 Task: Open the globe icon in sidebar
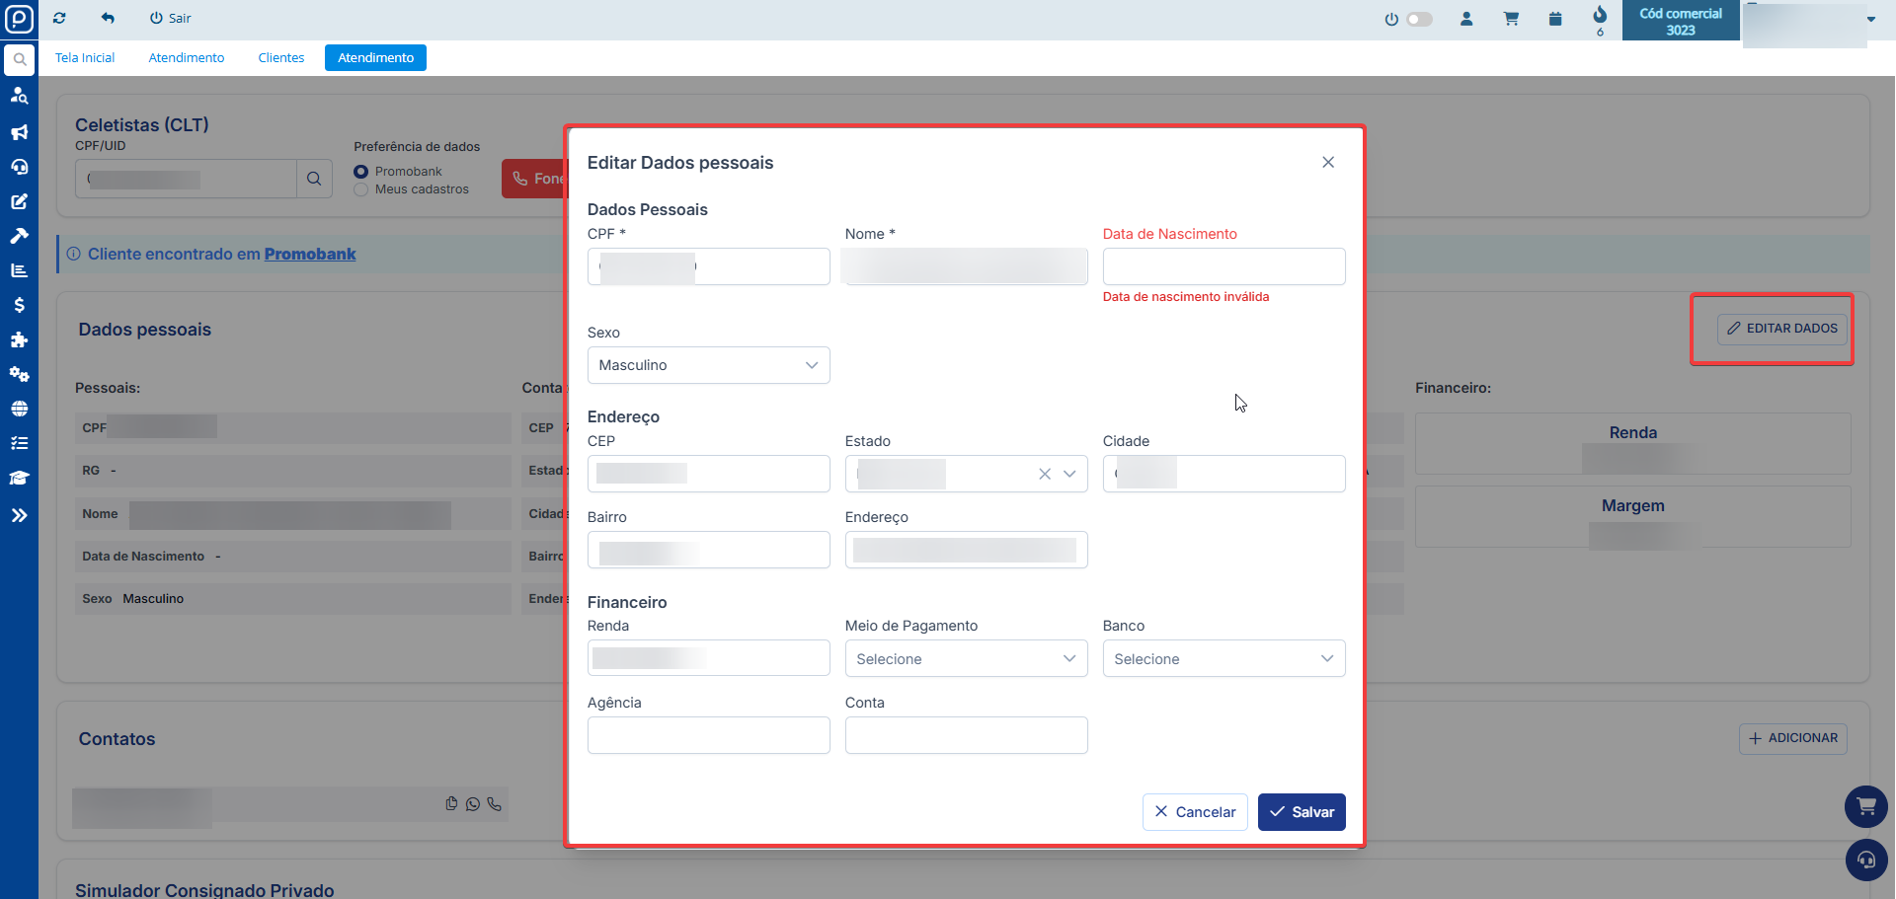[19, 409]
